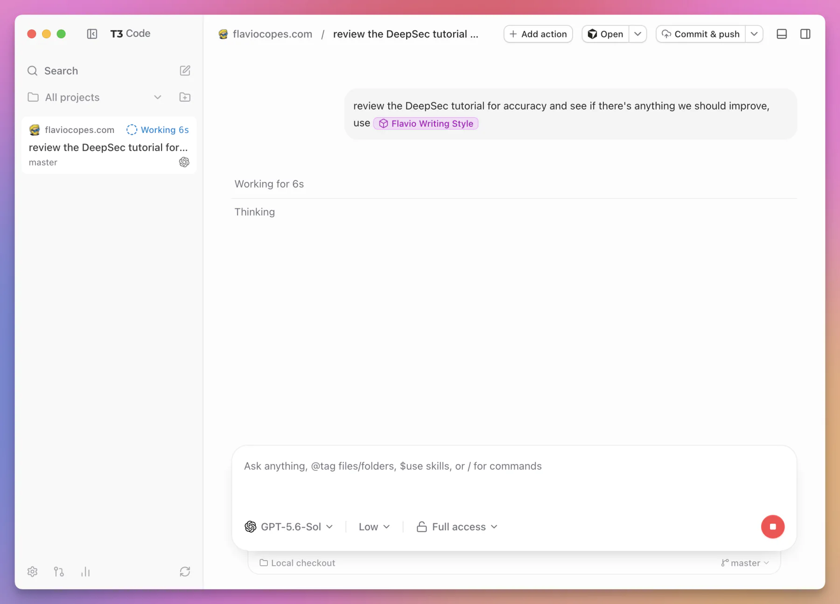Click Local checkout label
This screenshot has height=604, width=840.
click(x=297, y=563)
